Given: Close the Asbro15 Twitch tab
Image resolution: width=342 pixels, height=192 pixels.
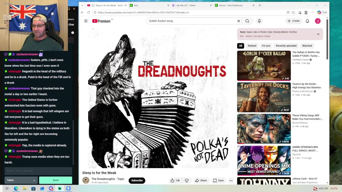Looking at the screenshot, I should tap(211, 5).
